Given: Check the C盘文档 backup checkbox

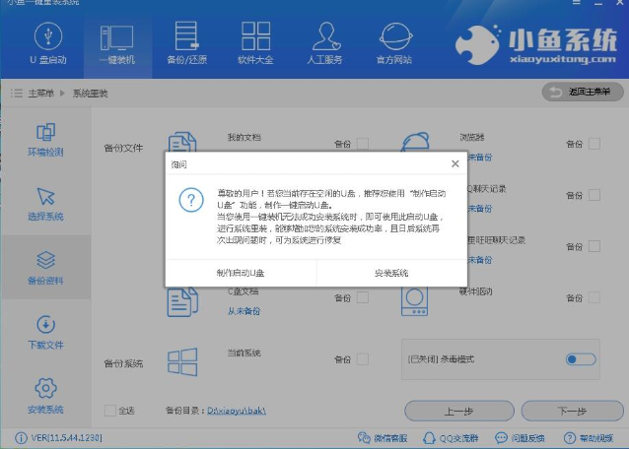Looking at the screenshot, I should pyautogui.click(x=363, y=297).
